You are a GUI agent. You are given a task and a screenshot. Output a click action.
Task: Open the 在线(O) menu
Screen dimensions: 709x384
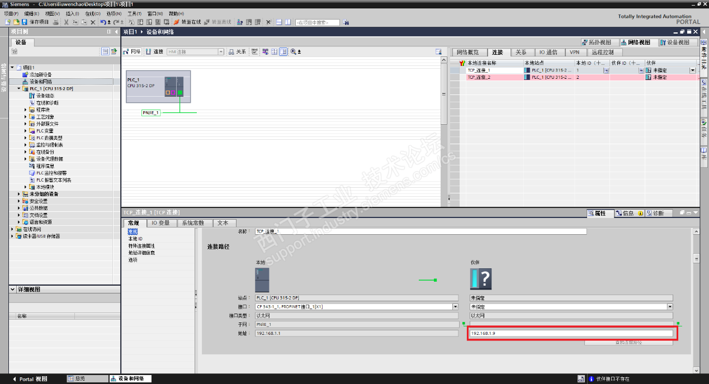[x=93, y=13]
